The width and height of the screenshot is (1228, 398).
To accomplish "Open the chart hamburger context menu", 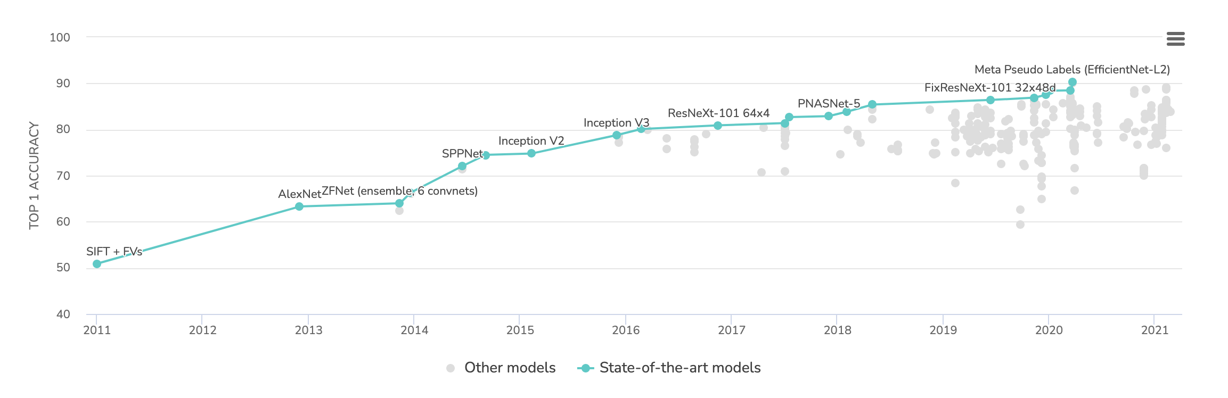I will click(x=1175, y=39).
